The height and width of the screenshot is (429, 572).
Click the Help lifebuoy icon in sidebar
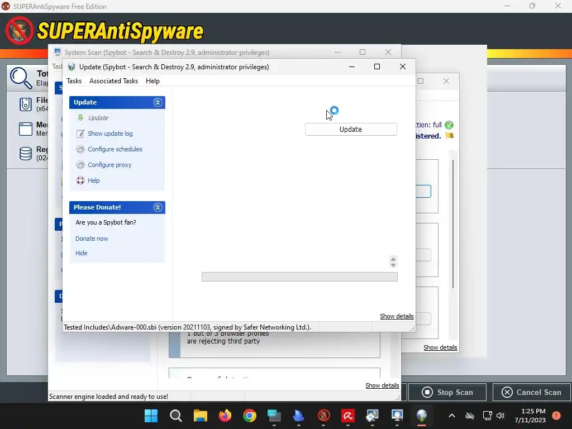[80, 180]
